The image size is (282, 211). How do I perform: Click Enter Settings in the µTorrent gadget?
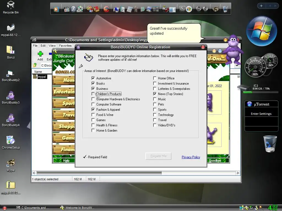click(x=261, y=114)
